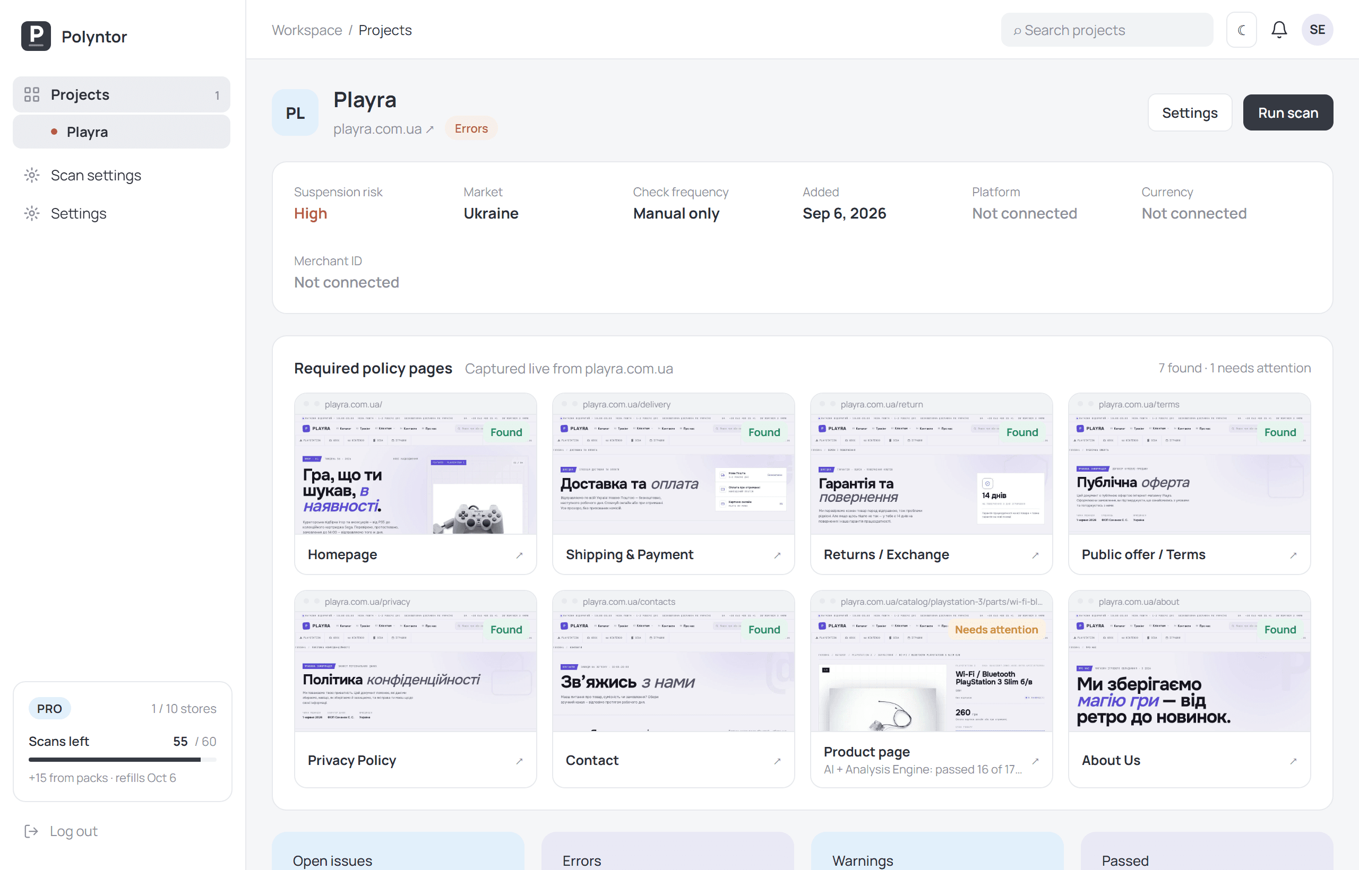Open the Returns / Exchange screenshot thumbnail
1359x870 pixels.
[931, 475]
